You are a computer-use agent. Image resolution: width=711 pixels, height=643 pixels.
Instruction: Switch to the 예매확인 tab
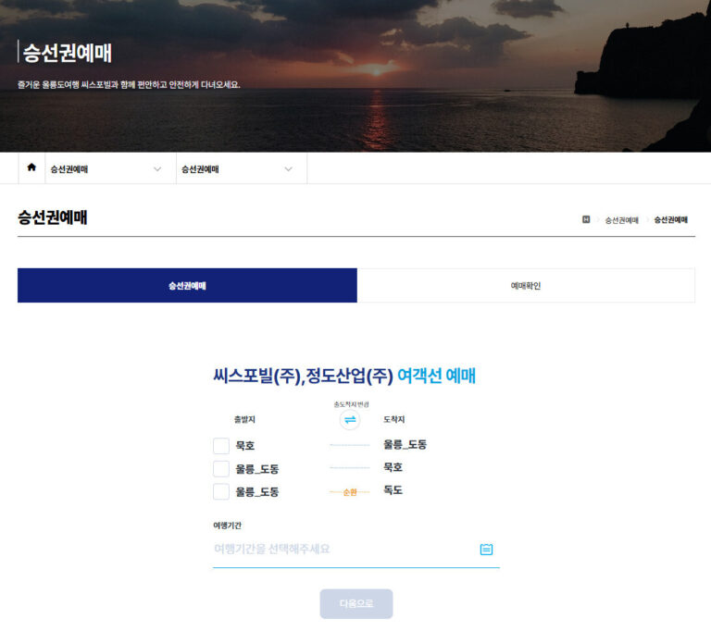click(526, 286)
